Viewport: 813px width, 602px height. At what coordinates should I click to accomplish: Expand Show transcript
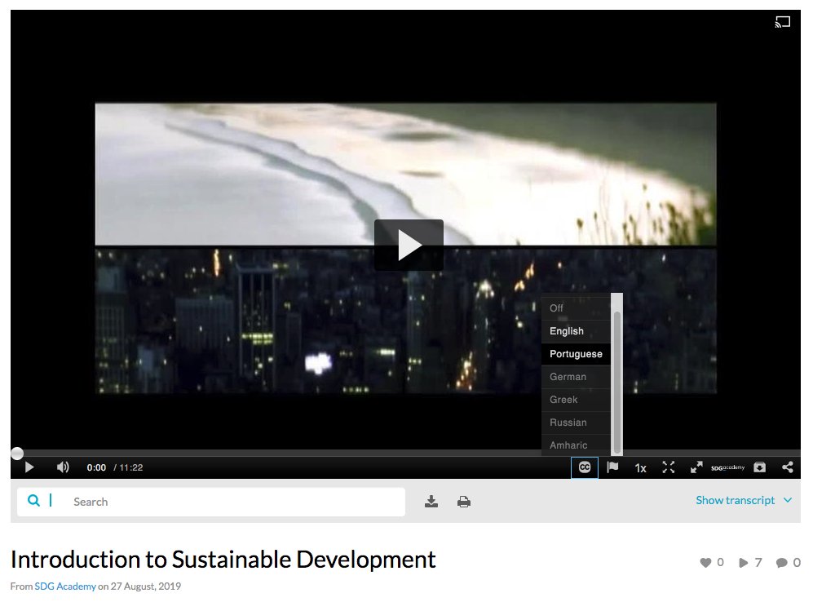pyautogui.click(x=744, y=500)
